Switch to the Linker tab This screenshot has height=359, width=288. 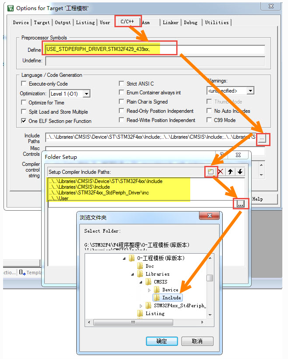(171, 22)
